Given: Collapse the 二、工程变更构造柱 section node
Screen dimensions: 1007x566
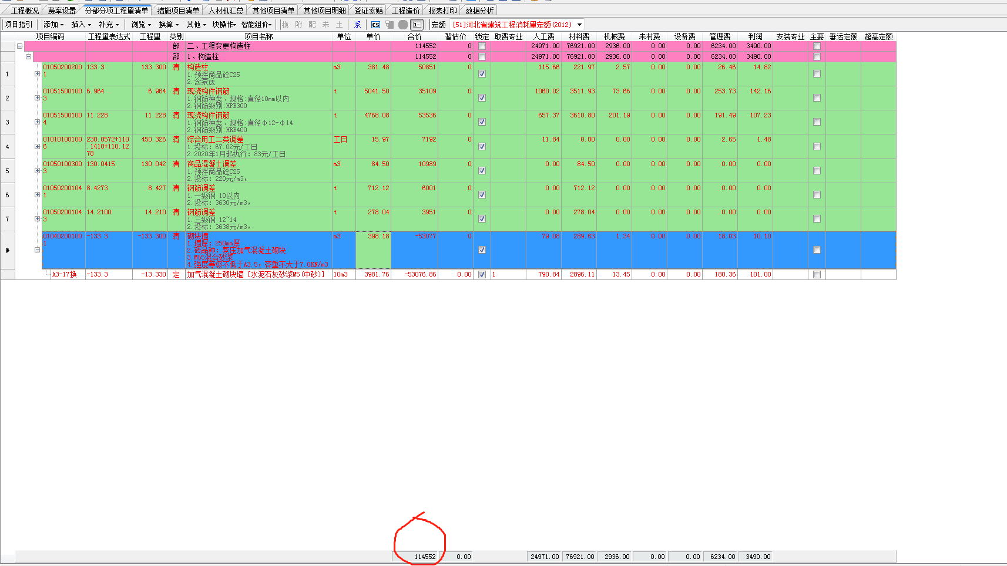Looking at the screenshot, I should click(x=19, y=46).
